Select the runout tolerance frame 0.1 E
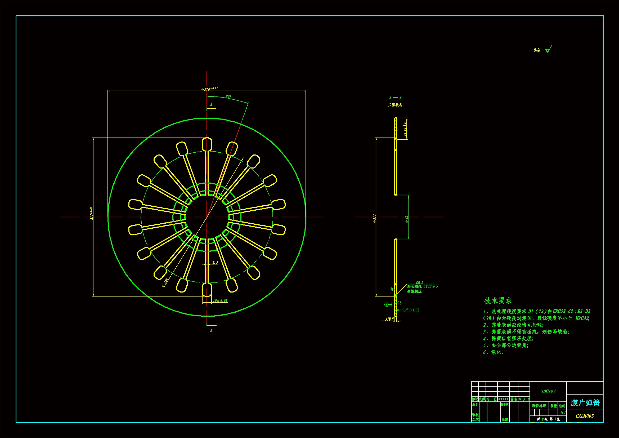The height and width of the screenshot is (438, 619). click(411, 310)
